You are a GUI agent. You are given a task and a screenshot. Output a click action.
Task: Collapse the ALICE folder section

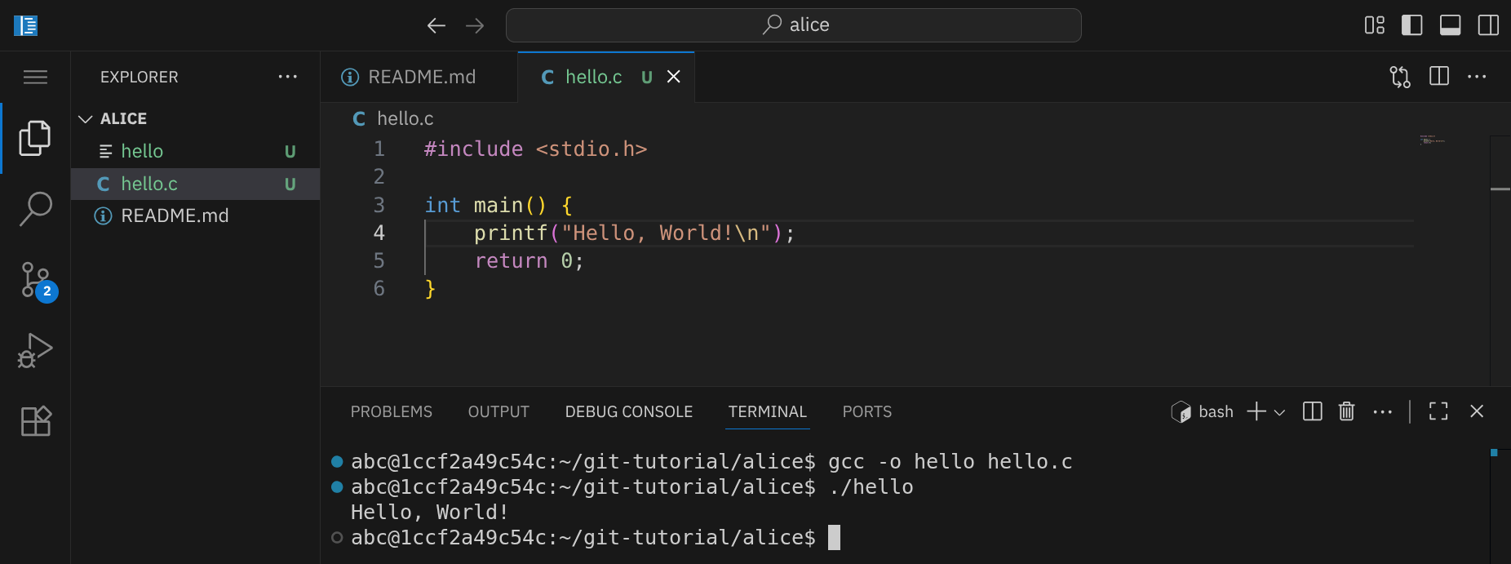click(86, 119)
